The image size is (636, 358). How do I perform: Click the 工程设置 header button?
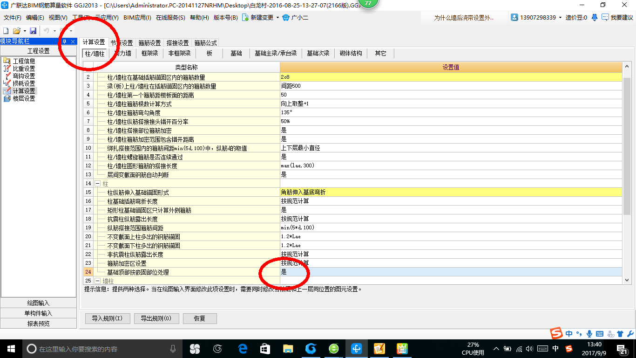[39, 51]
